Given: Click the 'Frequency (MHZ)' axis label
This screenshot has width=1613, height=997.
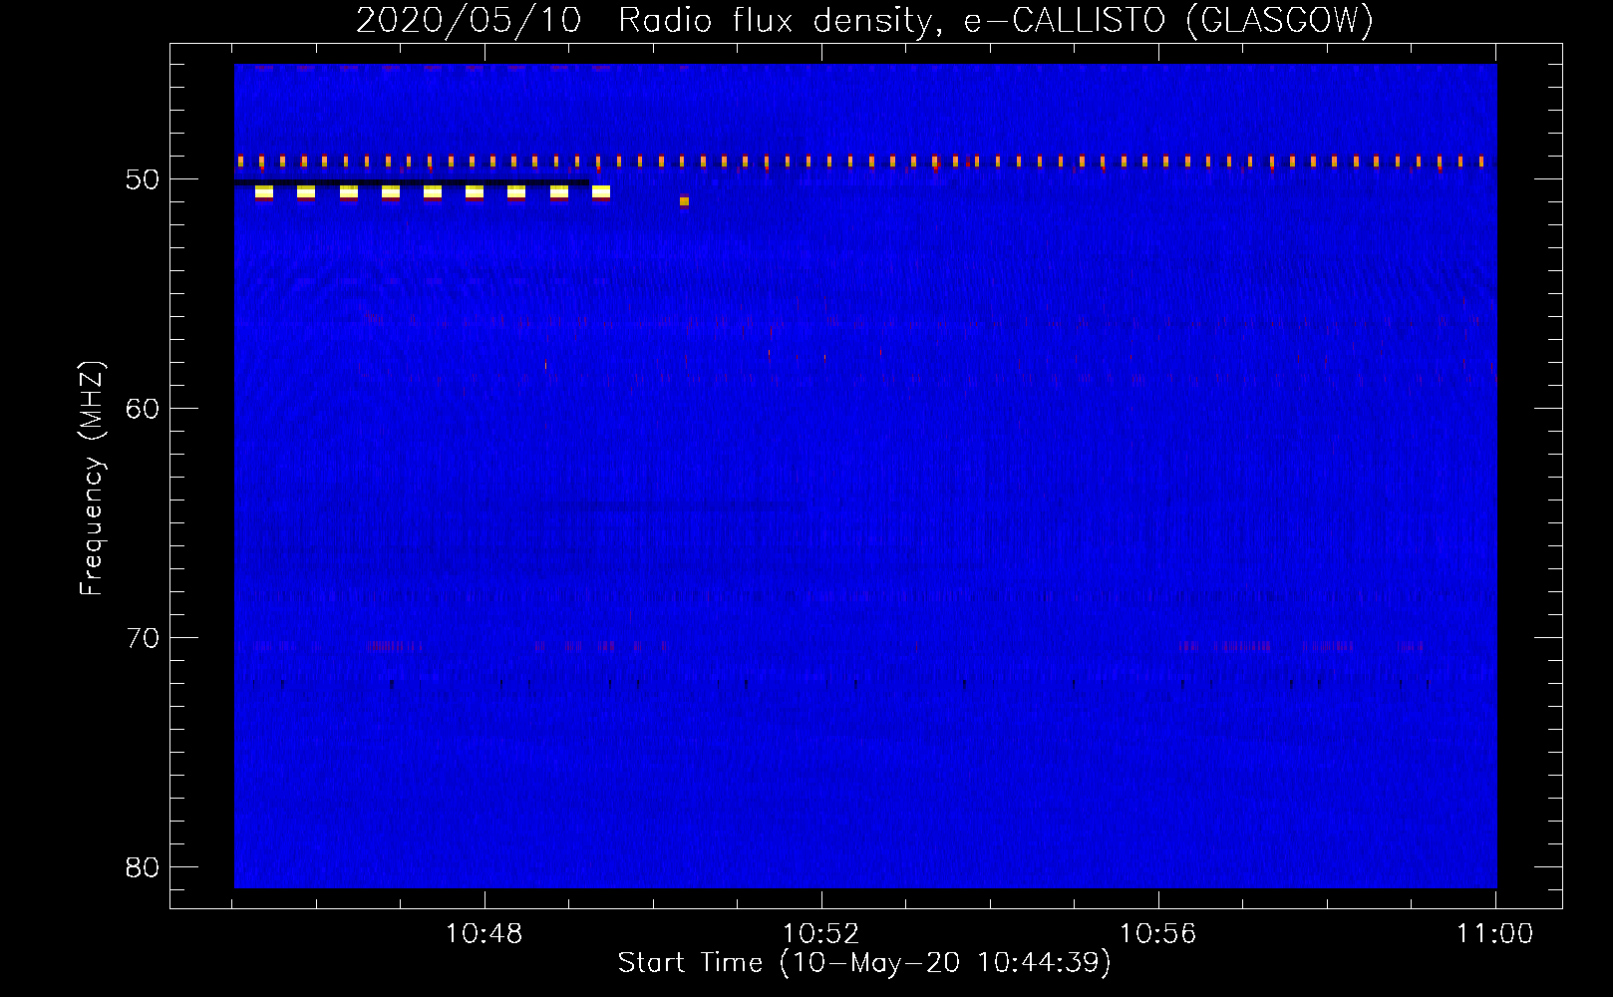Looking at the screenshot, I should pyautogui.click(x=91, y=479).
